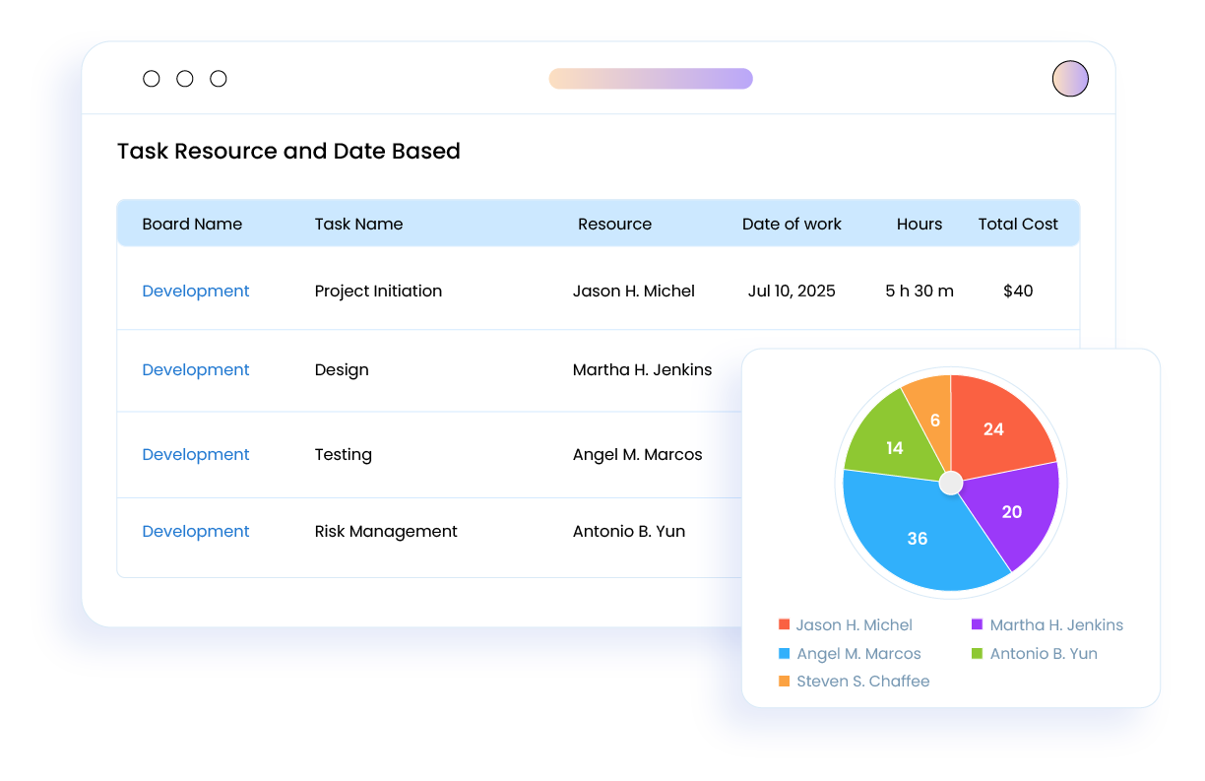Sort by Board Name column header
1205x781 pixels.
coord(192,224)
